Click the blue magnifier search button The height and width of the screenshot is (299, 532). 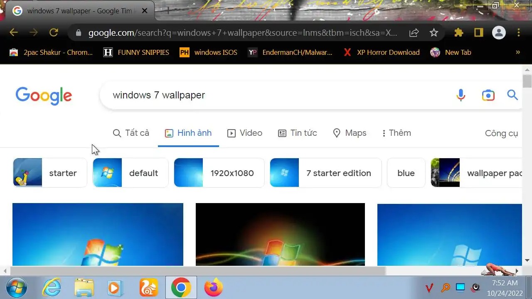(x=512, y=95)
